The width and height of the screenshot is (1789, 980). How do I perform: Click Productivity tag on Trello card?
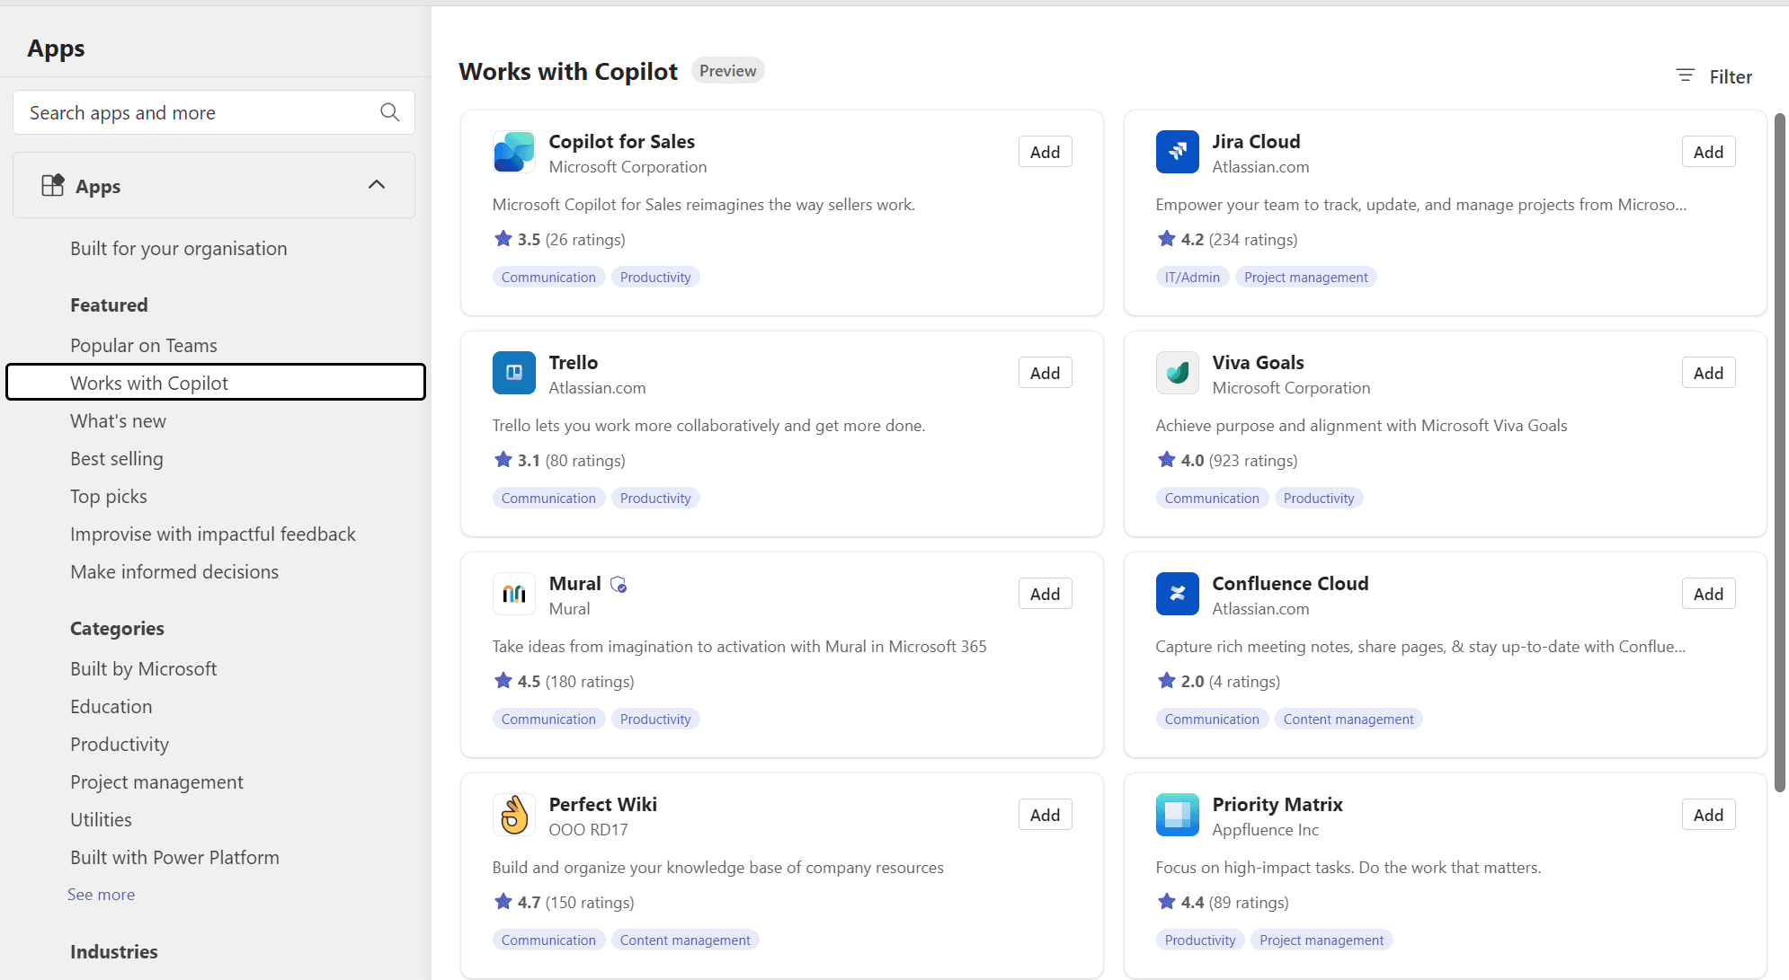pyautogui.click(x=655, y=499)
